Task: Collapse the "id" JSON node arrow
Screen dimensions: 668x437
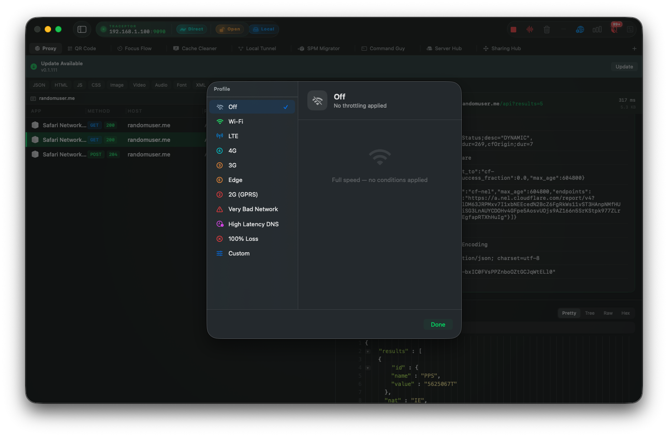Action: (368, 368)
